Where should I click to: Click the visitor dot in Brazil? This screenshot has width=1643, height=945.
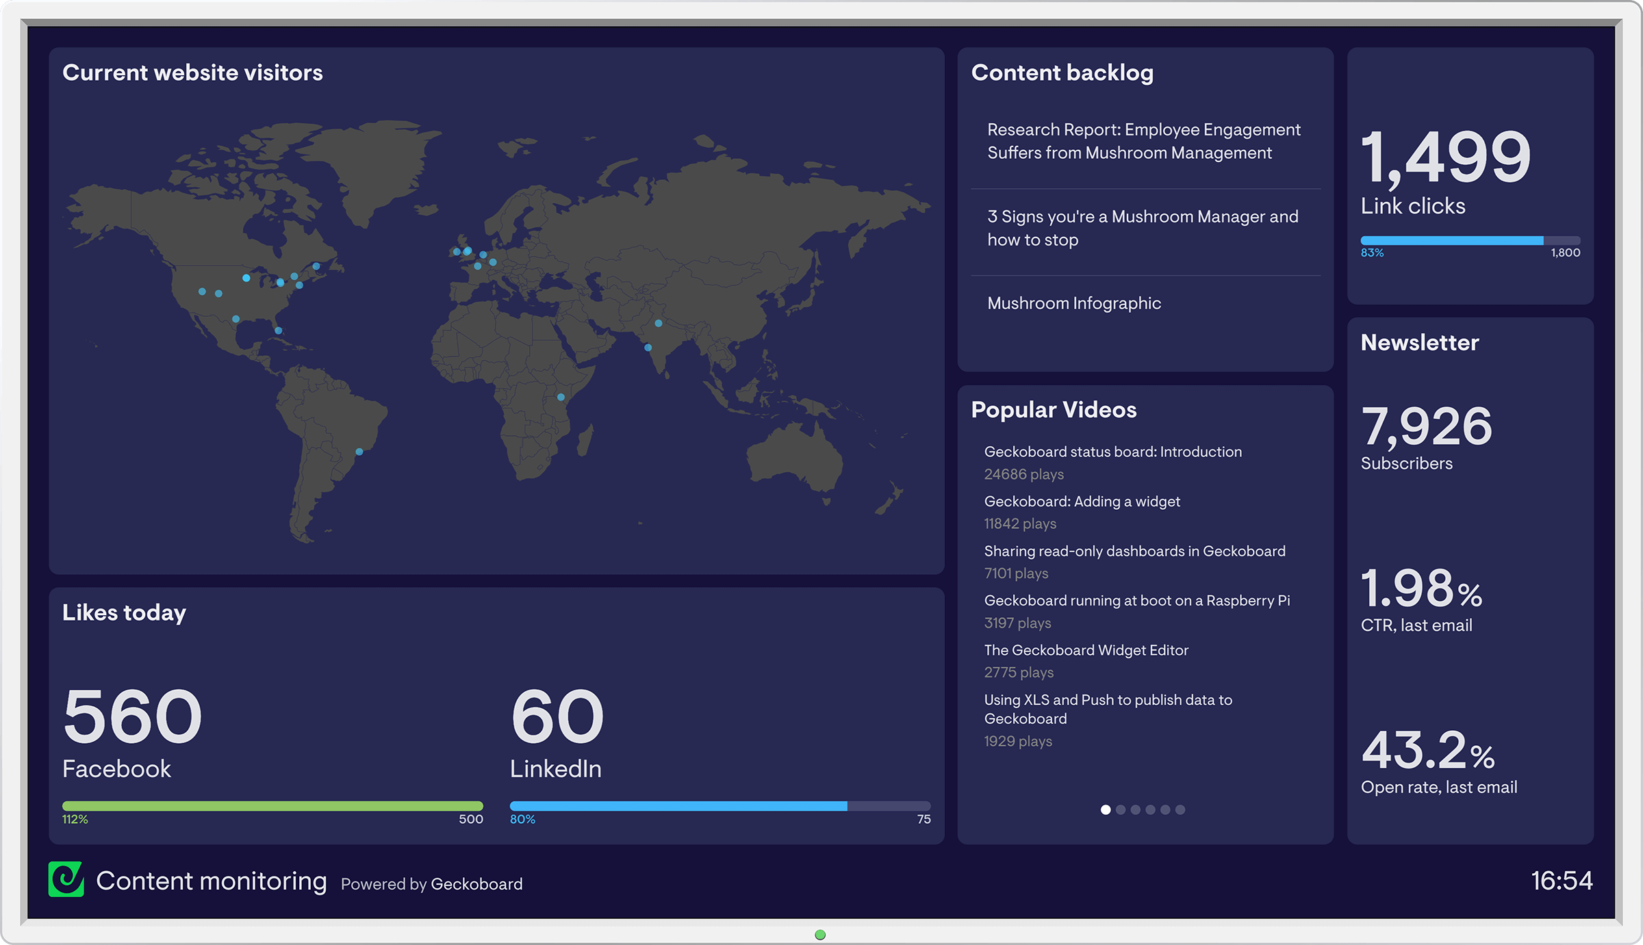click(x=359, y=452)
